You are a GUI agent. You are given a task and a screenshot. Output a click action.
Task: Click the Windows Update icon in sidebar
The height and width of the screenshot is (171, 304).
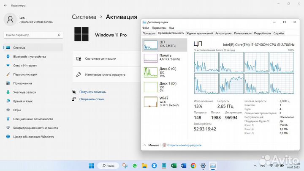coord(8,137)
